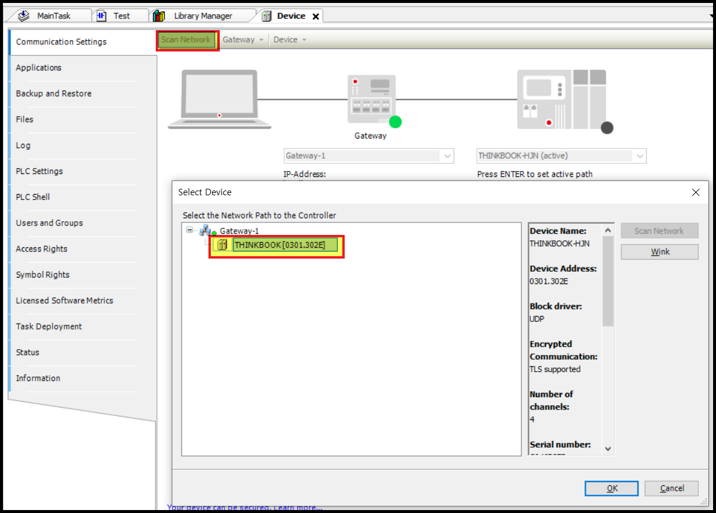Click the Test tab POU icon
This screenshot has width=716, height=513.
[x=101, y=16]
